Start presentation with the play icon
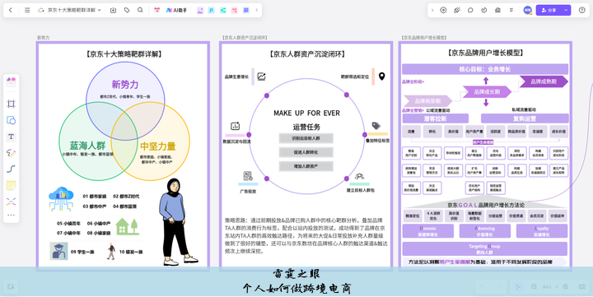Viewport: 593px width, 297px height. (x=443, y=10)
